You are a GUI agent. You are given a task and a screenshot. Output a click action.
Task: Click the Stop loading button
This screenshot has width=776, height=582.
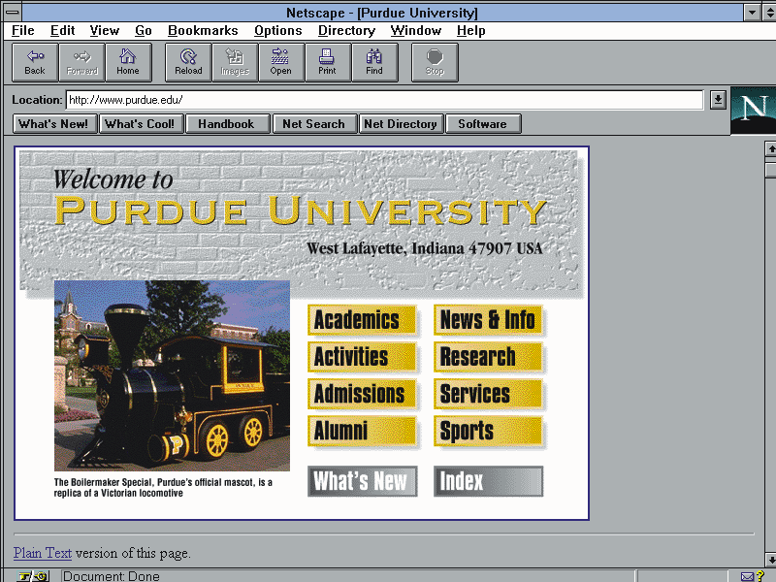[435, 62]
